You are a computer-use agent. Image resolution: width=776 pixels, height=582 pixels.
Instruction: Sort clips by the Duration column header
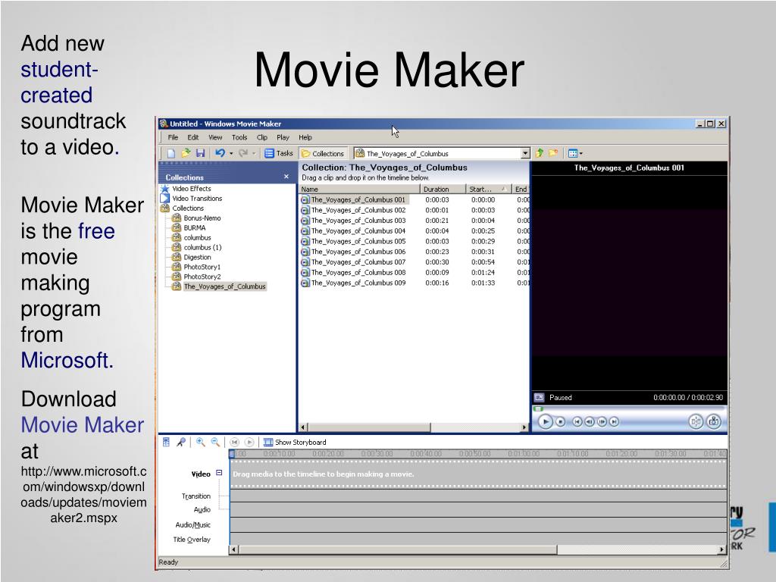(443, 189)
